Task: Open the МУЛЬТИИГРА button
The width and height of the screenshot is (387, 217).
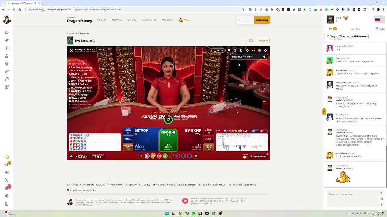Action: coord(259,156)
